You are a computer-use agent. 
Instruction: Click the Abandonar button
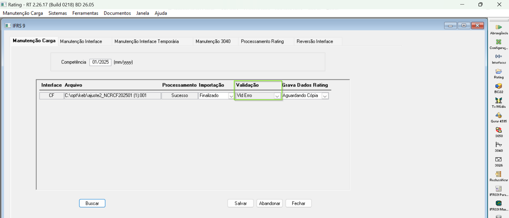(270, 203)
